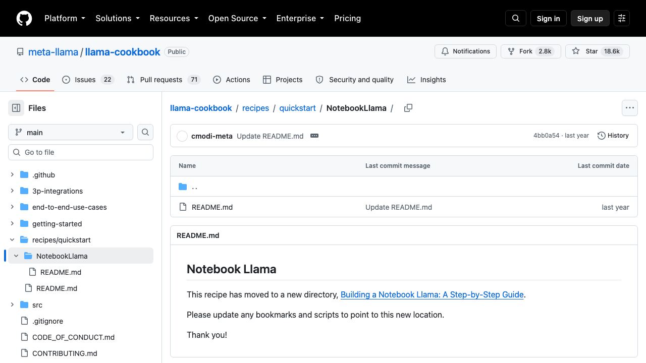This screenshot has height=363, width=646.
Task: Focus the Go to file input
Action: [x=81, y=152]
